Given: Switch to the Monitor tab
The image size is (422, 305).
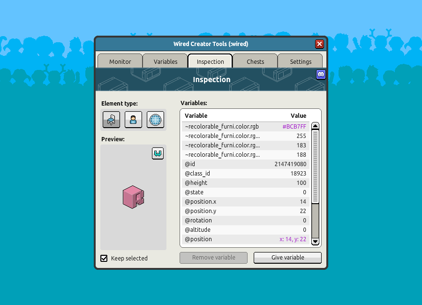Looking at the screenshot, I should coord(120,61).
